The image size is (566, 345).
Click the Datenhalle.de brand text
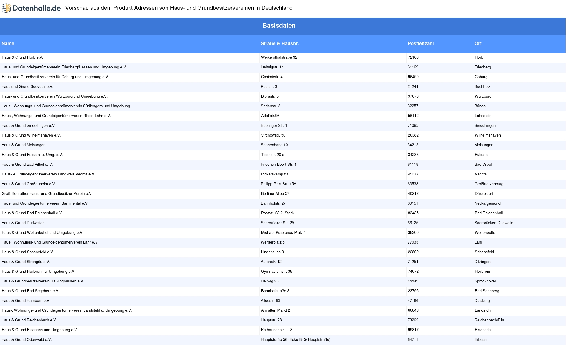click(x=37, y=8)
